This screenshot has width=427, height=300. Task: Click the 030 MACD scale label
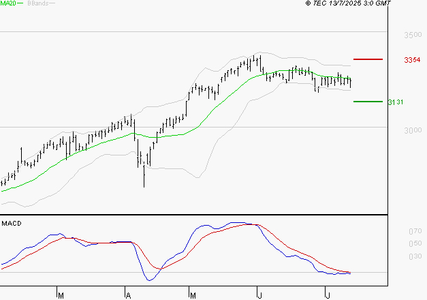coord(415,256)
